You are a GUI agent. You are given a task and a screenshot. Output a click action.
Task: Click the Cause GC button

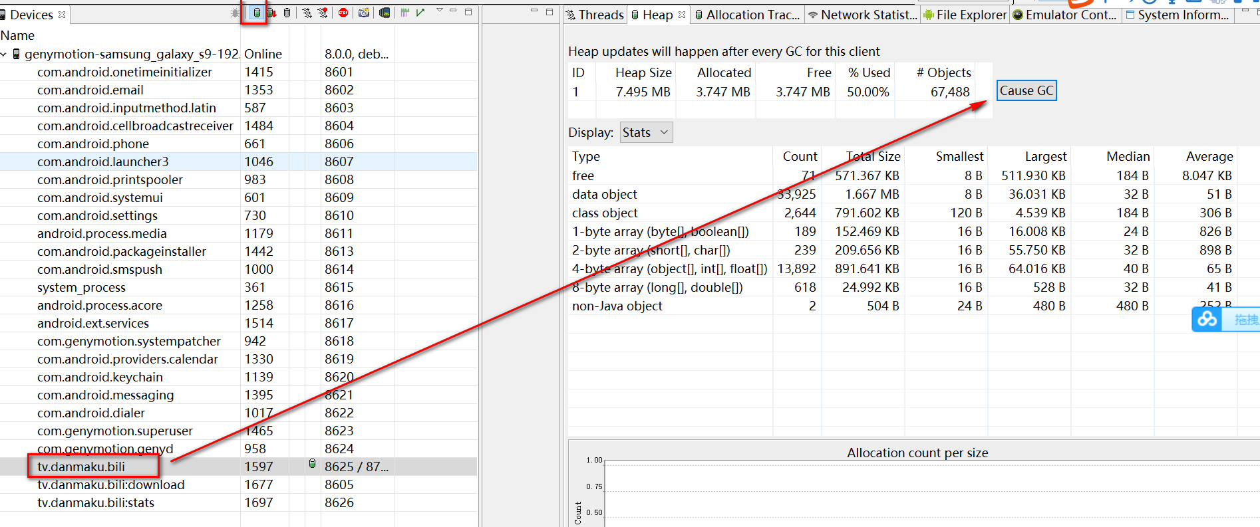tap(1026, 90)
